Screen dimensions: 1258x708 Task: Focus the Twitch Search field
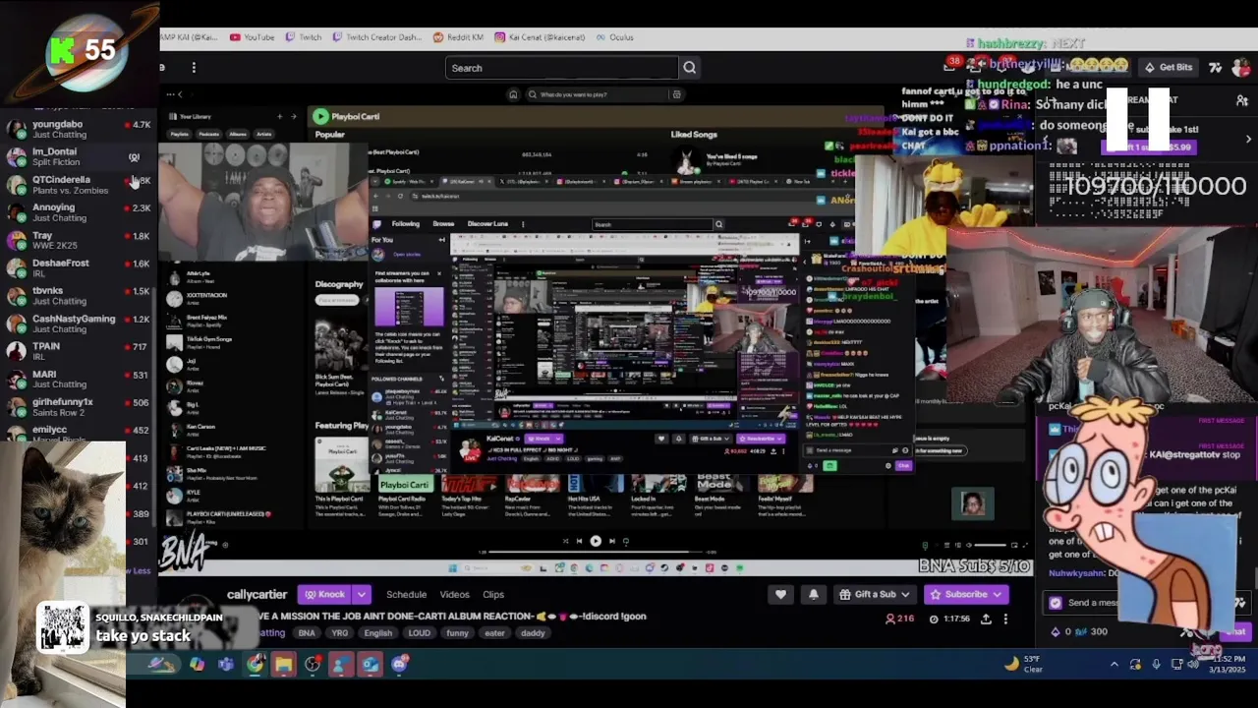coord(561,68)
